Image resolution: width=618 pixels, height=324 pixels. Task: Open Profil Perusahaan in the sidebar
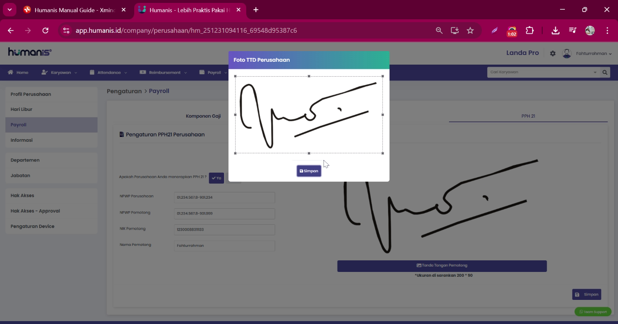[51, 94]
